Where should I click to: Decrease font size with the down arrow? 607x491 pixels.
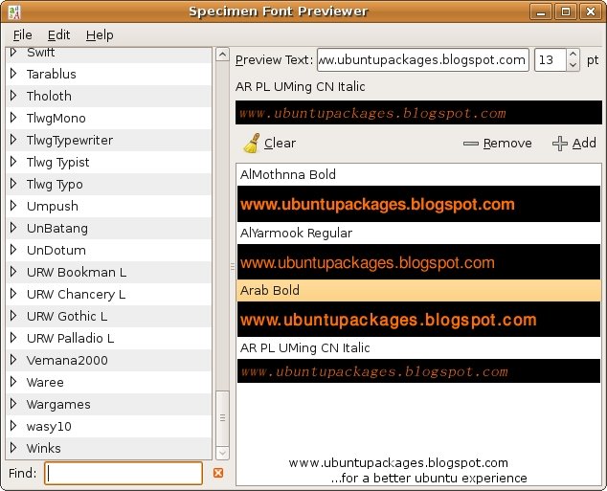(x=573, y=65)
